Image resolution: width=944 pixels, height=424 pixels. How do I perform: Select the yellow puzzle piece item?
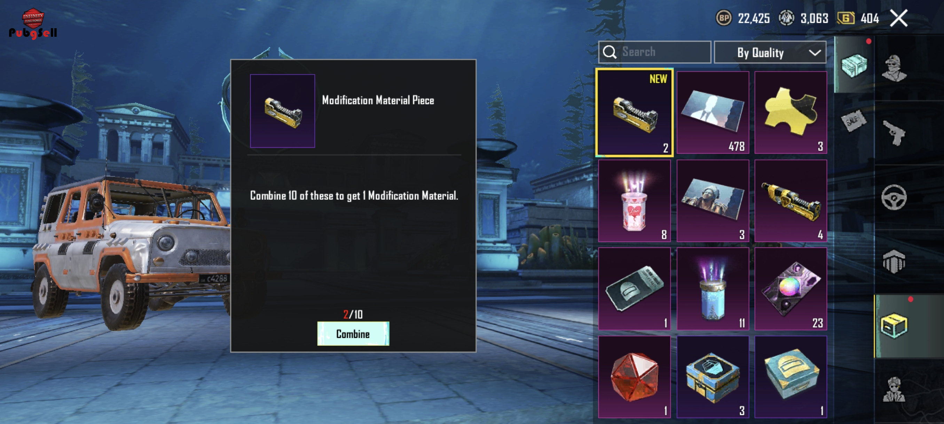click(x=790, y=113)
